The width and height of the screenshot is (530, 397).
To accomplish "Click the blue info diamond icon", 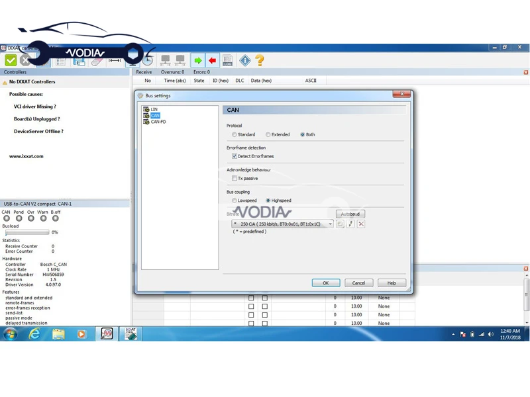I will pos(245,60).
